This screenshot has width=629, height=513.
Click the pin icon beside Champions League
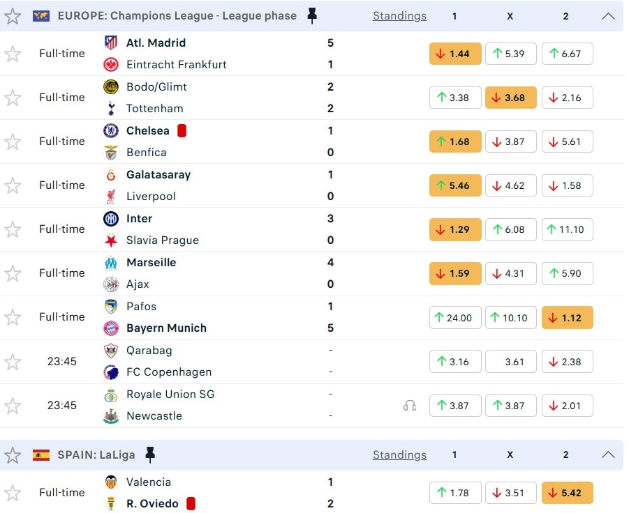coord(312,16)
